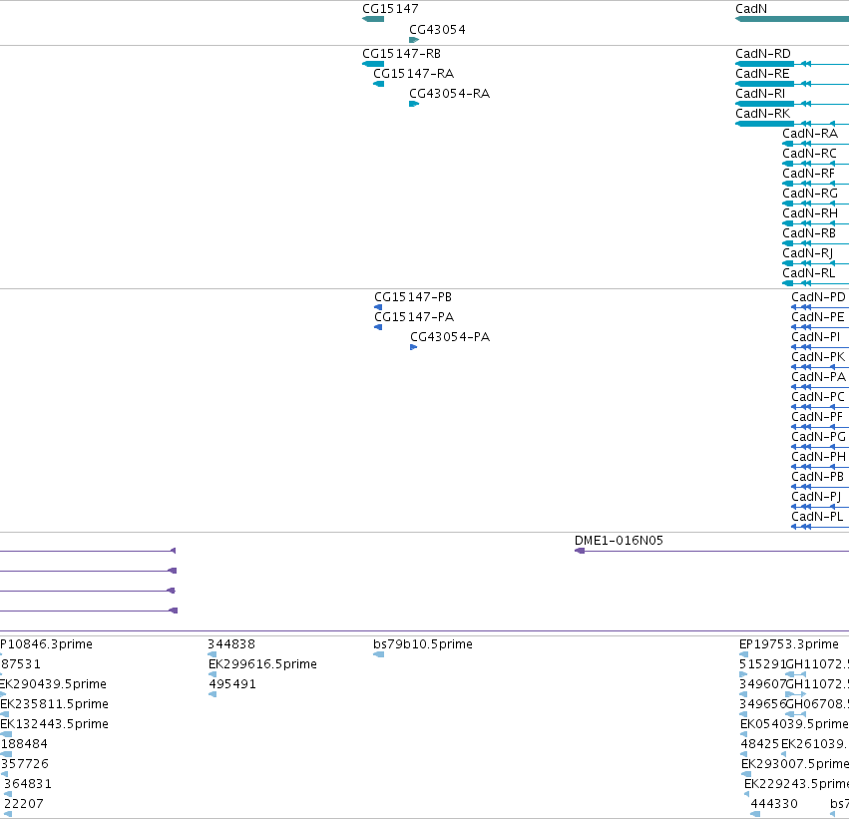Click the EK290439.5prime EST label

click(53, 684)
